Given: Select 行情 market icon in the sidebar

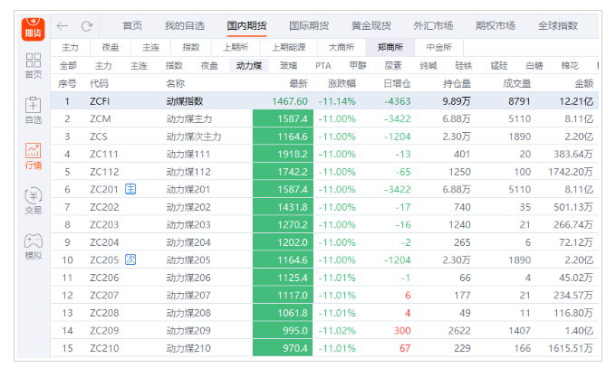Looking at the screenshot, I should 34,156.
